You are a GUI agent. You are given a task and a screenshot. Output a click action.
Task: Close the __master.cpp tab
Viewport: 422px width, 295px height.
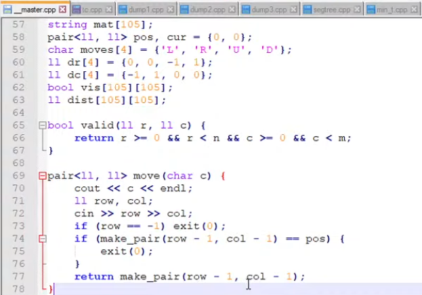tap(62, 9)
